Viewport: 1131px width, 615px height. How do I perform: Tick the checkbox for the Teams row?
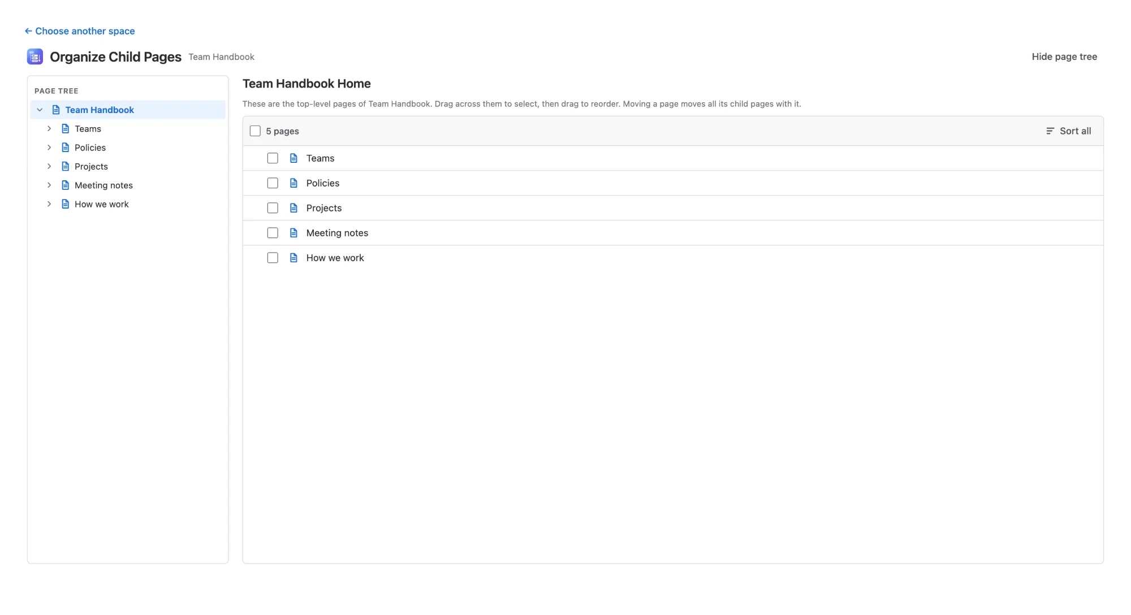tap(273, 158)
